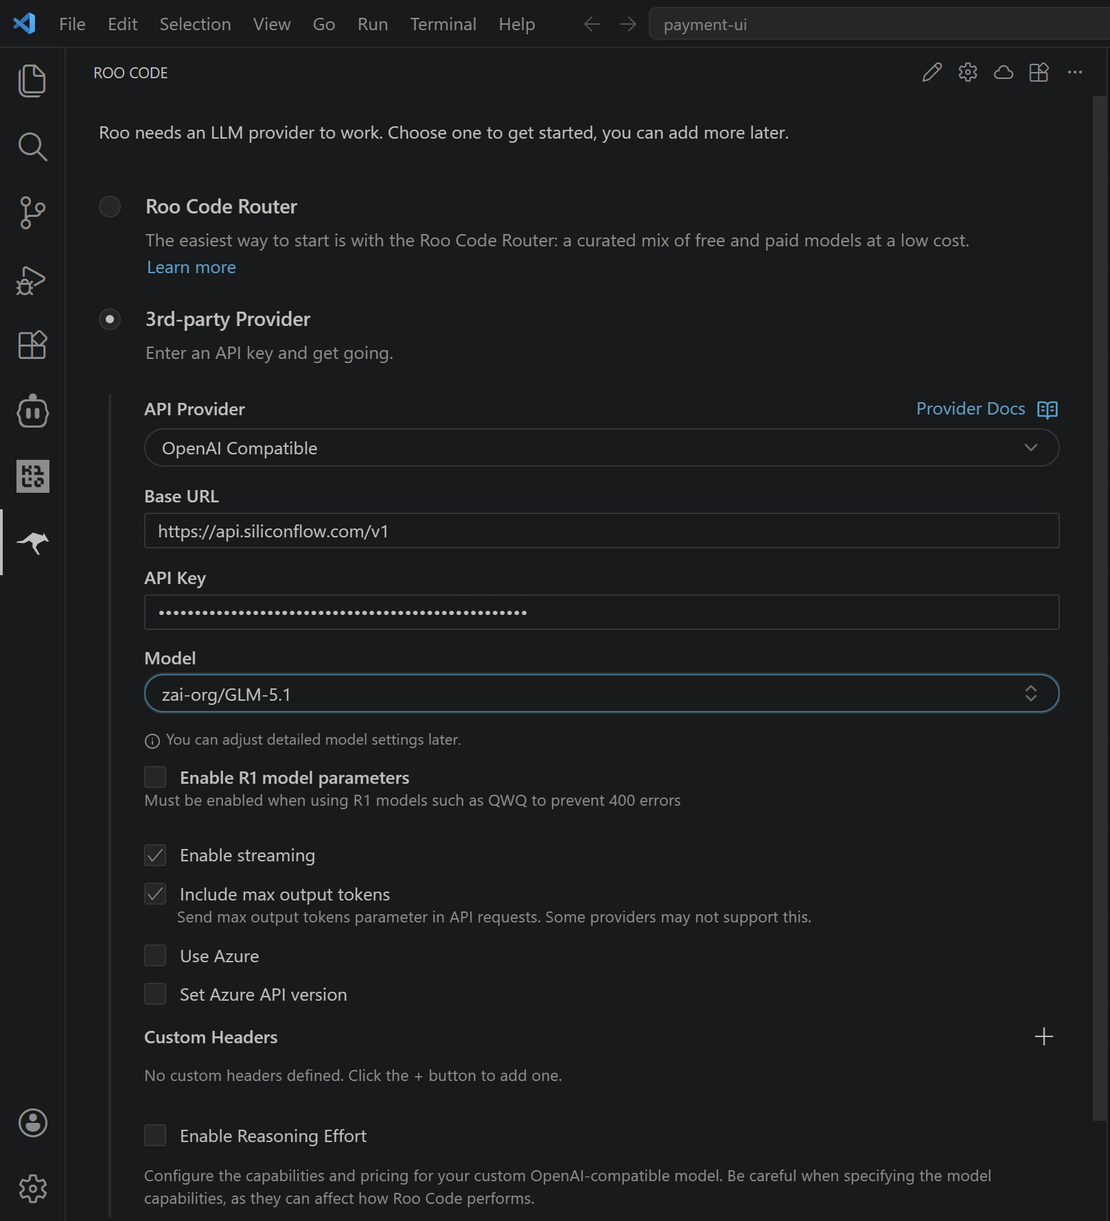Click the cloud icon in Roo Code header
Image resolution: width=1110 pixels, height=1221 pixels.
pos(1003,73)
